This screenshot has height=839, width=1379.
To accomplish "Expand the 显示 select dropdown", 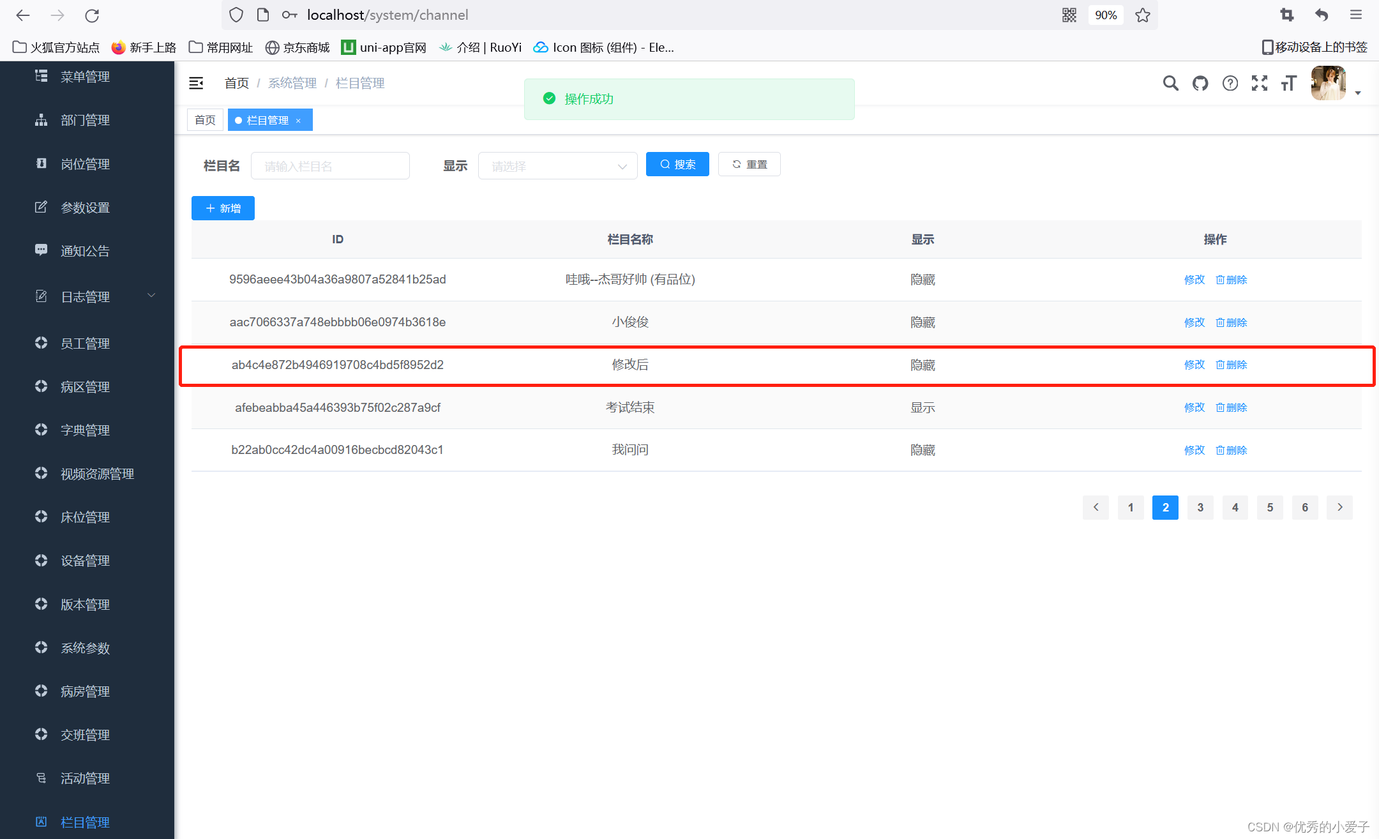I will tap(557, 166).
